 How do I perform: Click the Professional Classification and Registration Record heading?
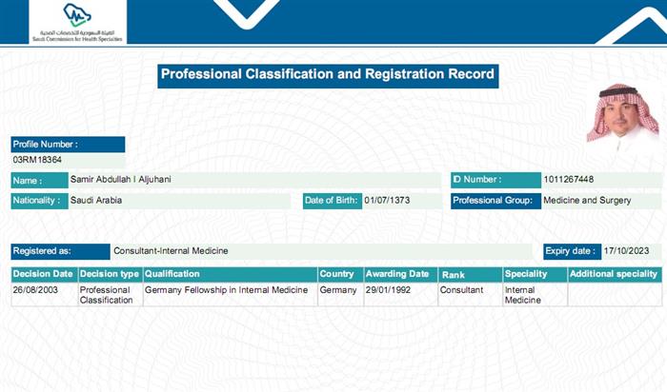tap(328, 76)
